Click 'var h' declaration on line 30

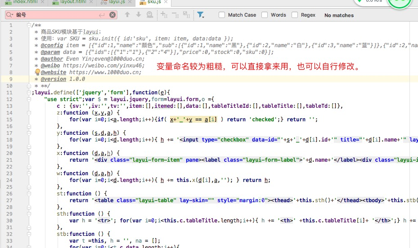pos(77,221)
